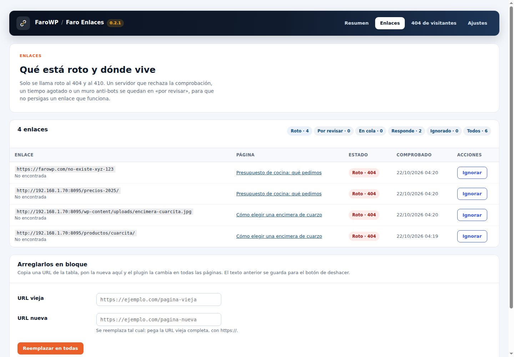This screenshot has width=514, height=357.
Task: Click the version badge 0.2.1
Action: click(x=115, y=23)
